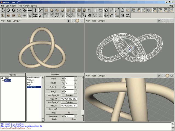Click the checkered sphere material icon
Viewport: 175px width, 131px height.
coord(106,10)
